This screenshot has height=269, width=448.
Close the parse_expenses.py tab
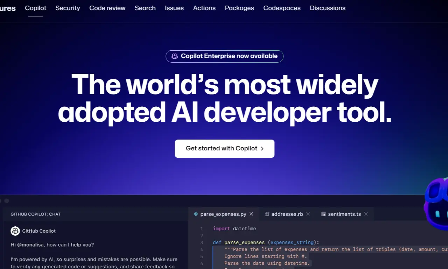tap(251, 214)
